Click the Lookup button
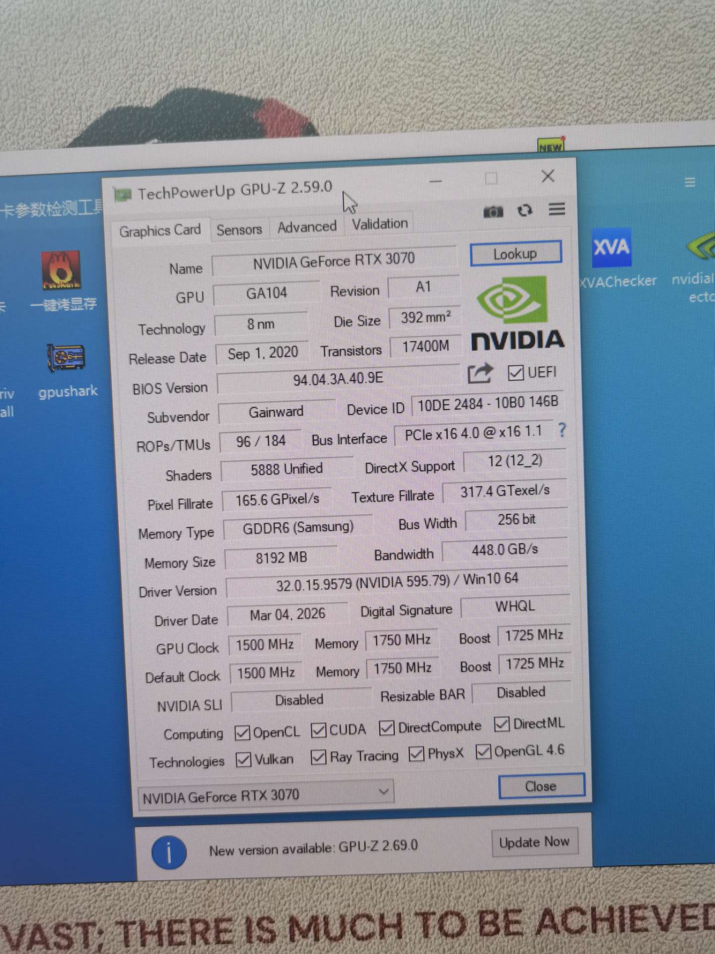The height and width of the screenshot is (954, 715). (x=515, y=254)
